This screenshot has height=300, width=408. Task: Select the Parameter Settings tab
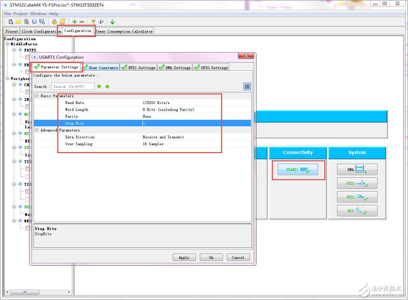(57, 67)
